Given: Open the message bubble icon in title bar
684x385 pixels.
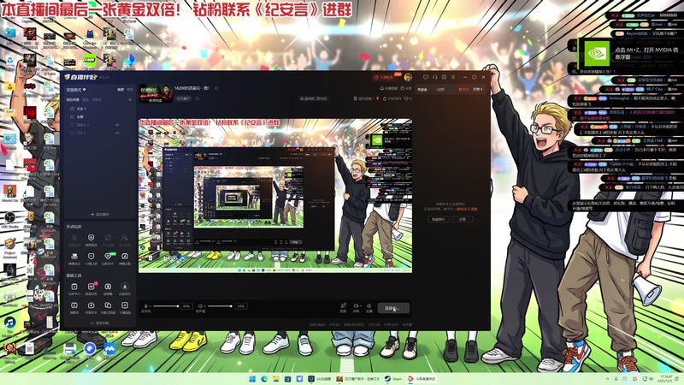Looking at the screenshot, I should pyautogui.click(x=426, y=77).
